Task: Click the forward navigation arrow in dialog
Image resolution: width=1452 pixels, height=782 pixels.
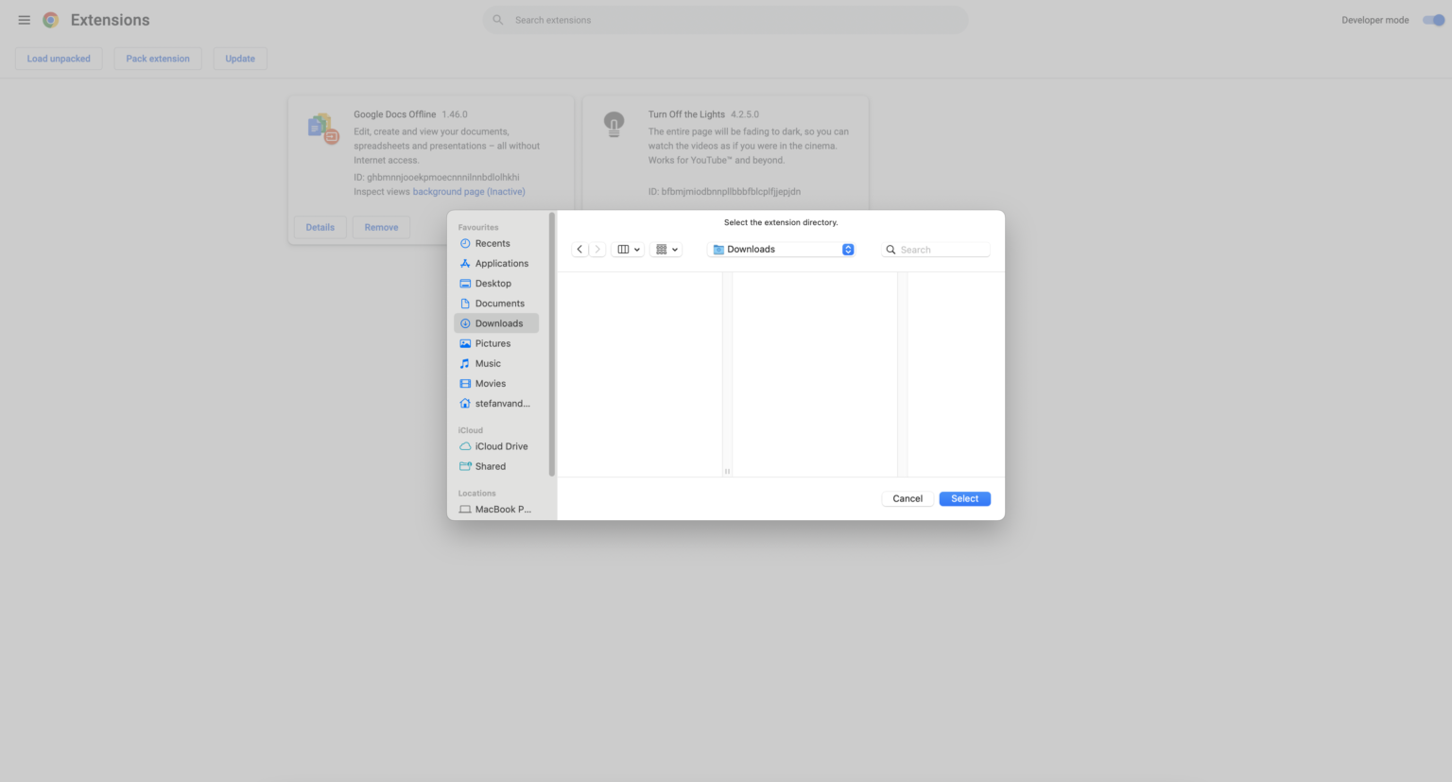Action: (x=597, y=249)
